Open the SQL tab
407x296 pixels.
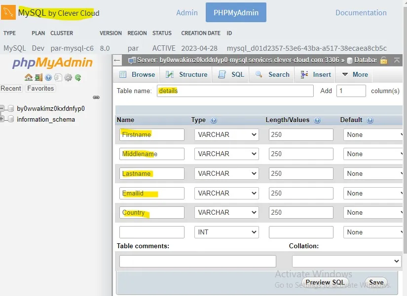[x=231, y=75]
